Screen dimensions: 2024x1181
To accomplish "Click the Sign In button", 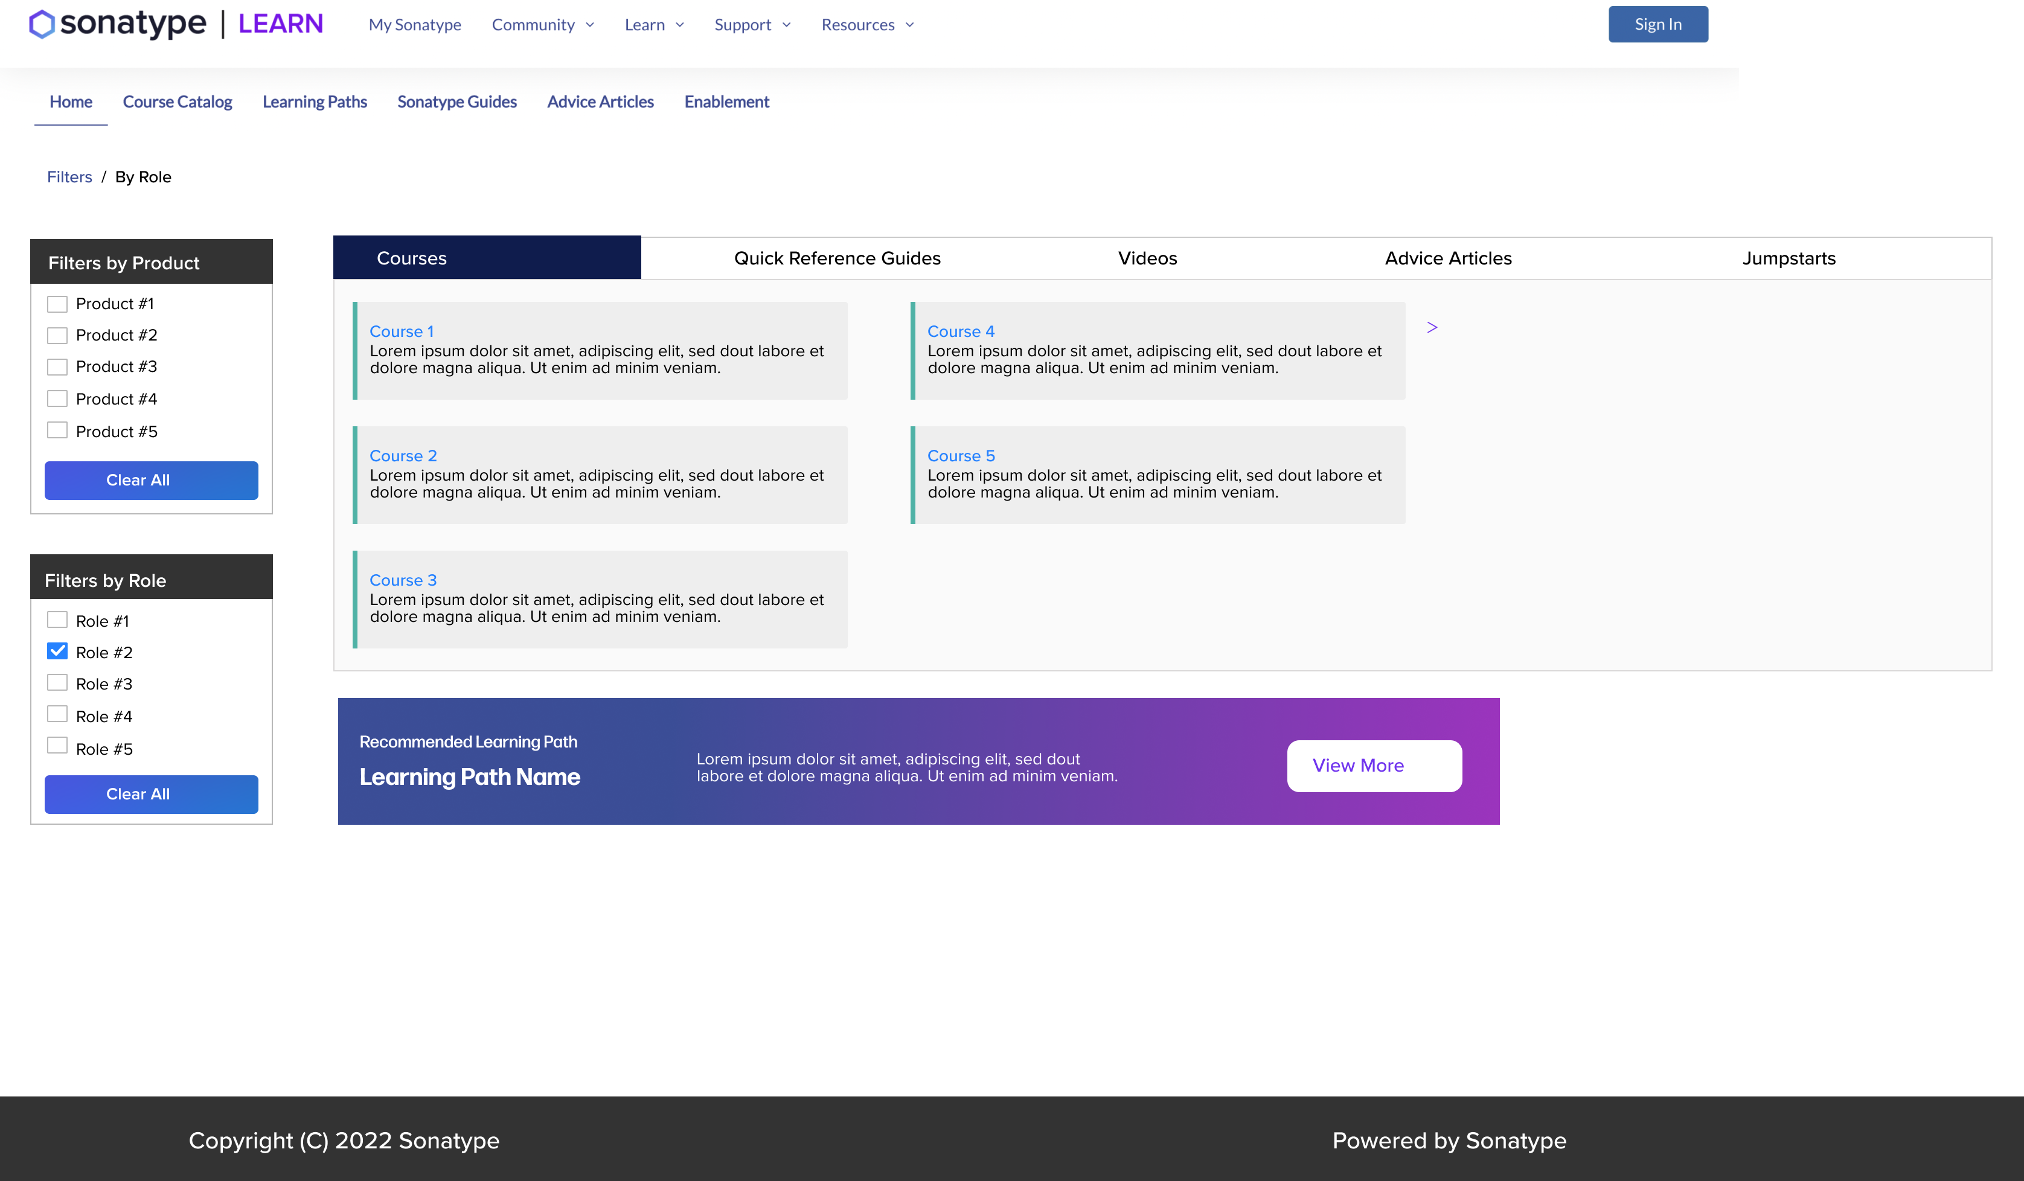I will [1657, 24].
